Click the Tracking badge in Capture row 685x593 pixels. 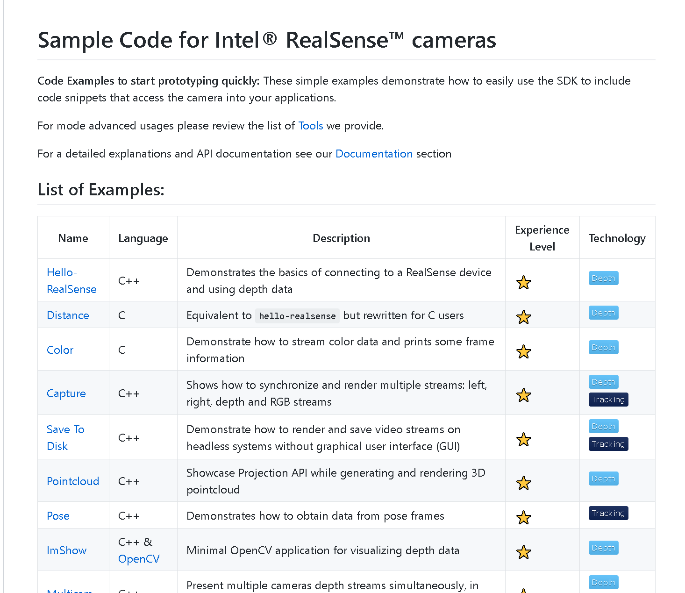coord(608,400)
